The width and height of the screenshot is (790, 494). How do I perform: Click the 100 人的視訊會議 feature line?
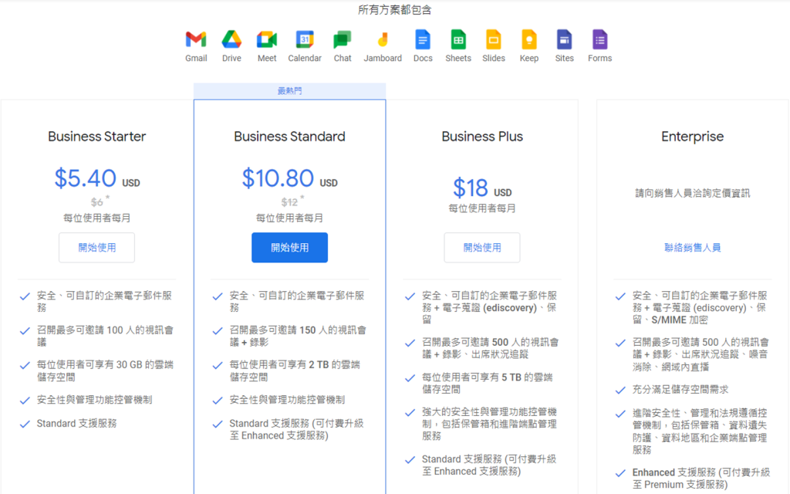pyautogui.click(x=105, y=337)
